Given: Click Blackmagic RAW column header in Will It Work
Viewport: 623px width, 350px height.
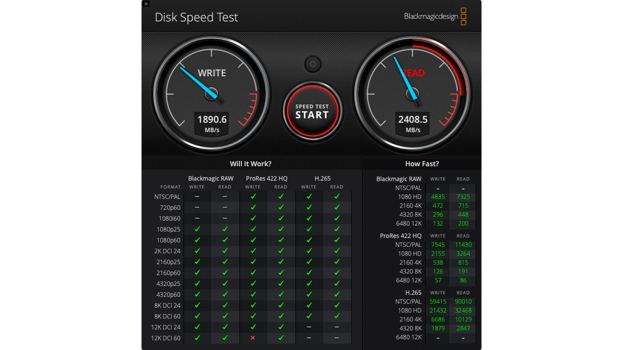Looking at the screenshot, I should point(211,178).
